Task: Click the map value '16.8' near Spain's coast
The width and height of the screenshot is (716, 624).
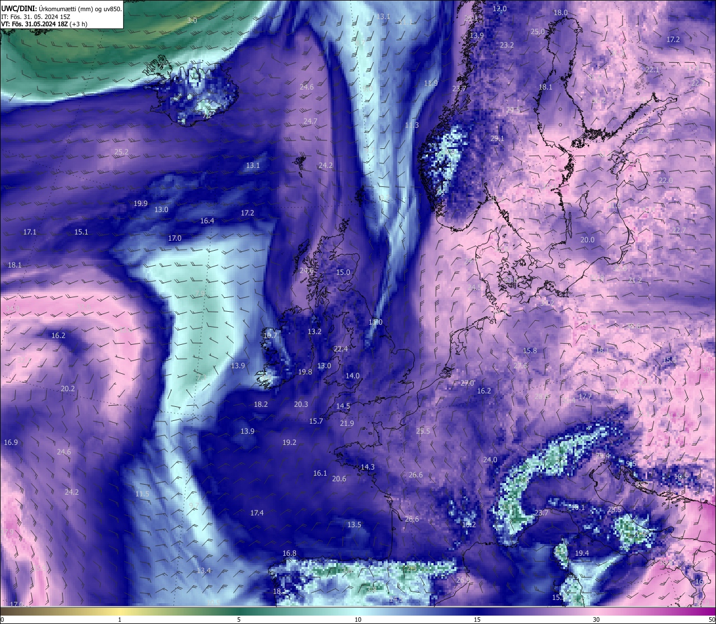Action: pyautogui.click(x=289, y=553)
